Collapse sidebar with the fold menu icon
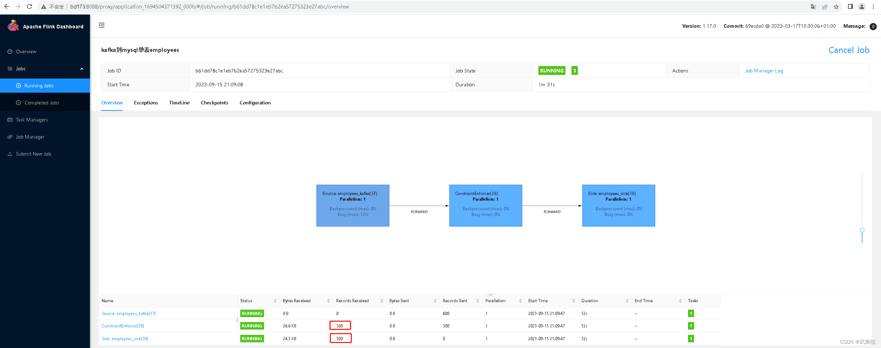 [x=102, y=25]
